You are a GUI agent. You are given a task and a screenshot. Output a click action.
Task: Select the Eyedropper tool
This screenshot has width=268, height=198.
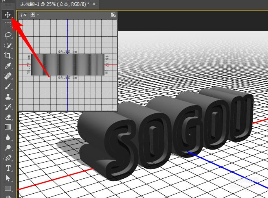[x=8, y=66]
